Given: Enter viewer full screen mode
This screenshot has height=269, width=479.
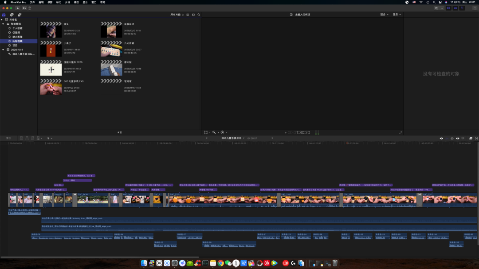Looking at the screenshot, I should (400, 133).
